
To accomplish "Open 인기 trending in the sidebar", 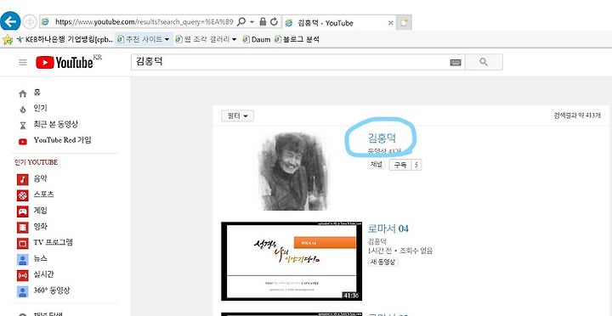I will tap(40, 108).
